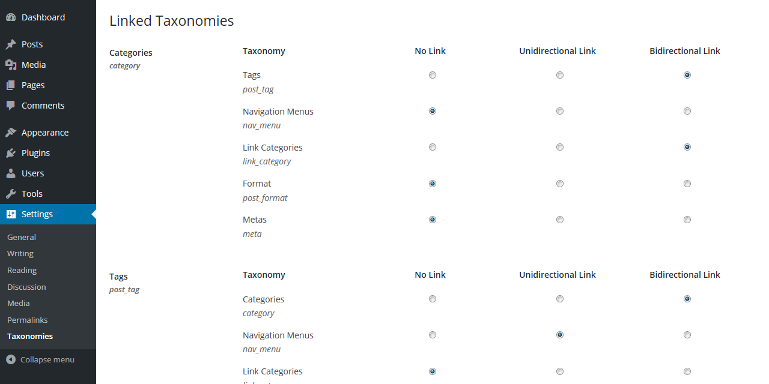Go to General settings page
The width and height of the screenshot is (769, 384).
tap(22, 237)
